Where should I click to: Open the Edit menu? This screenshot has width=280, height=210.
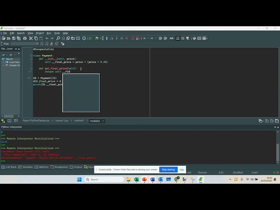click(12, 33)
